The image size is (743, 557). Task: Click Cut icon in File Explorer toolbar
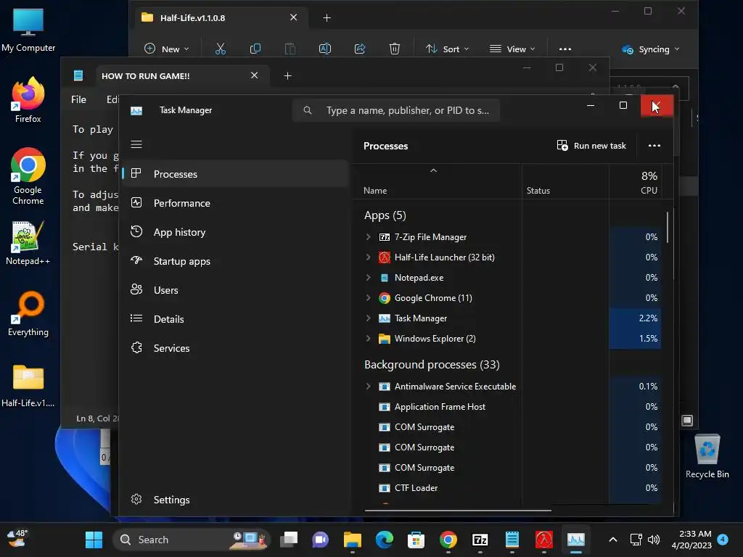coord(221,49)
